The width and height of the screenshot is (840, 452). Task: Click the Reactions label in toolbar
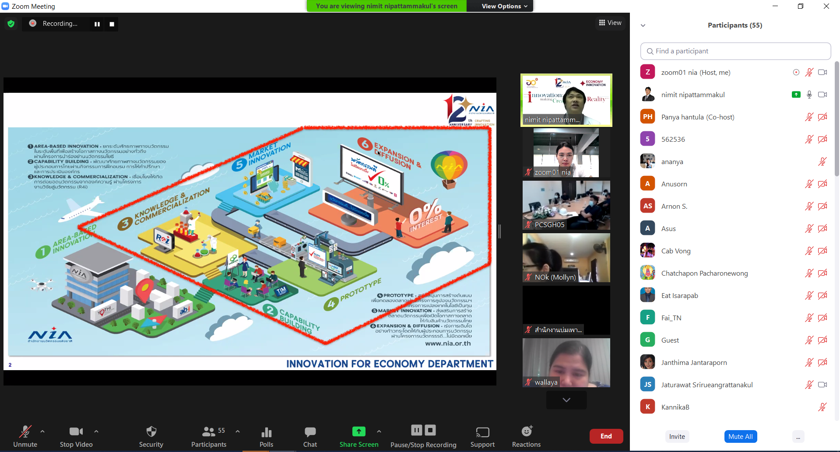point(526,445)
